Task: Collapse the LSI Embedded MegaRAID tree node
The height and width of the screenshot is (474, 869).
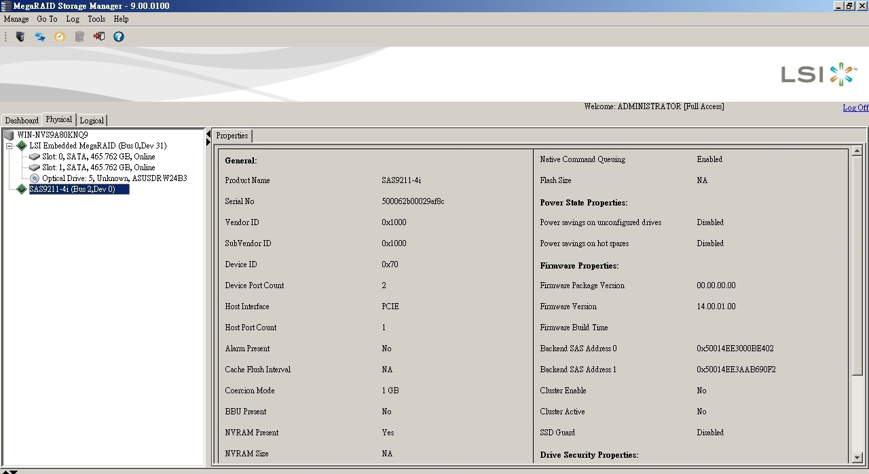Action: click(x=9, y=146)
